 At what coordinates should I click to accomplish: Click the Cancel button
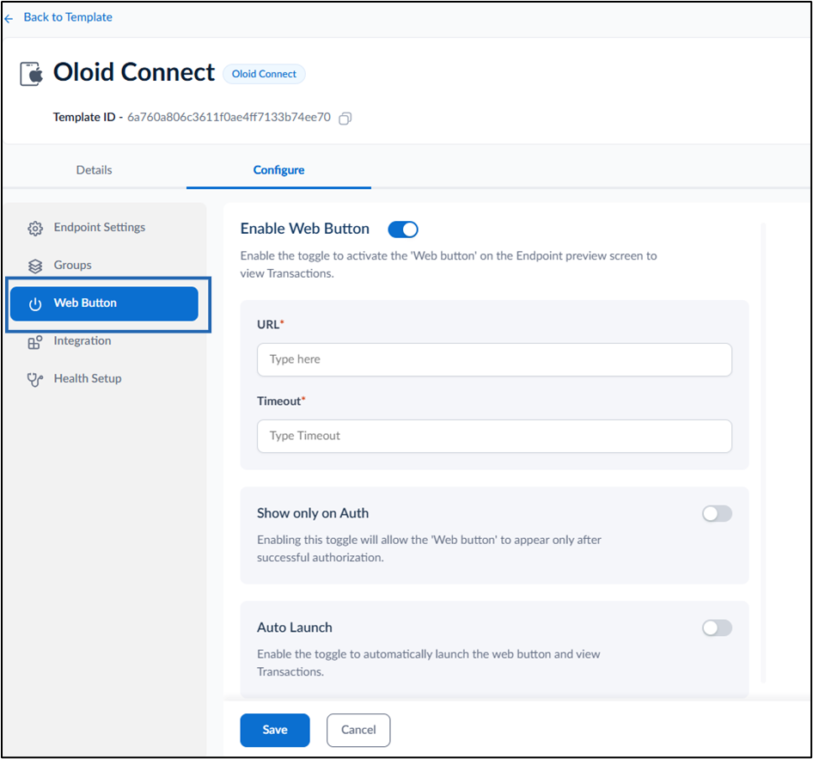click(x=358, y=730)
